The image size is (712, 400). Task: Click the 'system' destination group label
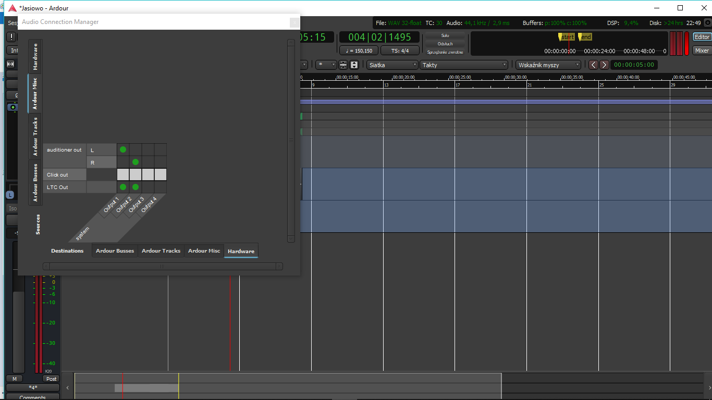[82, 233]
